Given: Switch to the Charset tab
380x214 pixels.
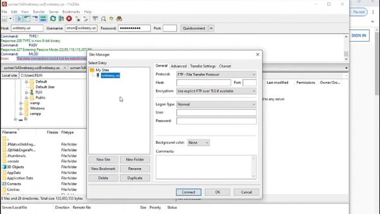Looking at the screenshot, I should coord(225,66).
